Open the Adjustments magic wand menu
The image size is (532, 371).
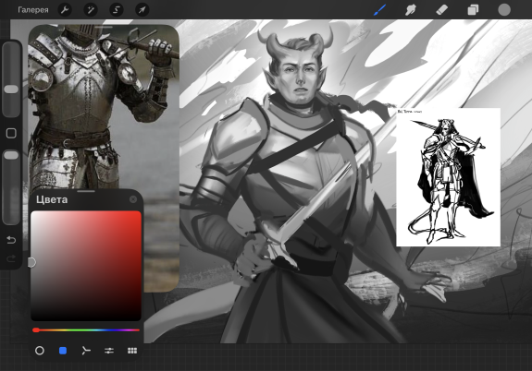[x=91, y=10]
